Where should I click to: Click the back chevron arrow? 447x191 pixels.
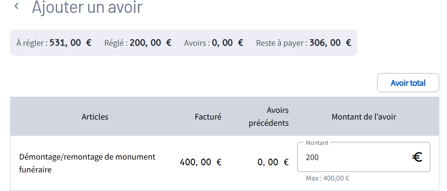coord(17,7)
